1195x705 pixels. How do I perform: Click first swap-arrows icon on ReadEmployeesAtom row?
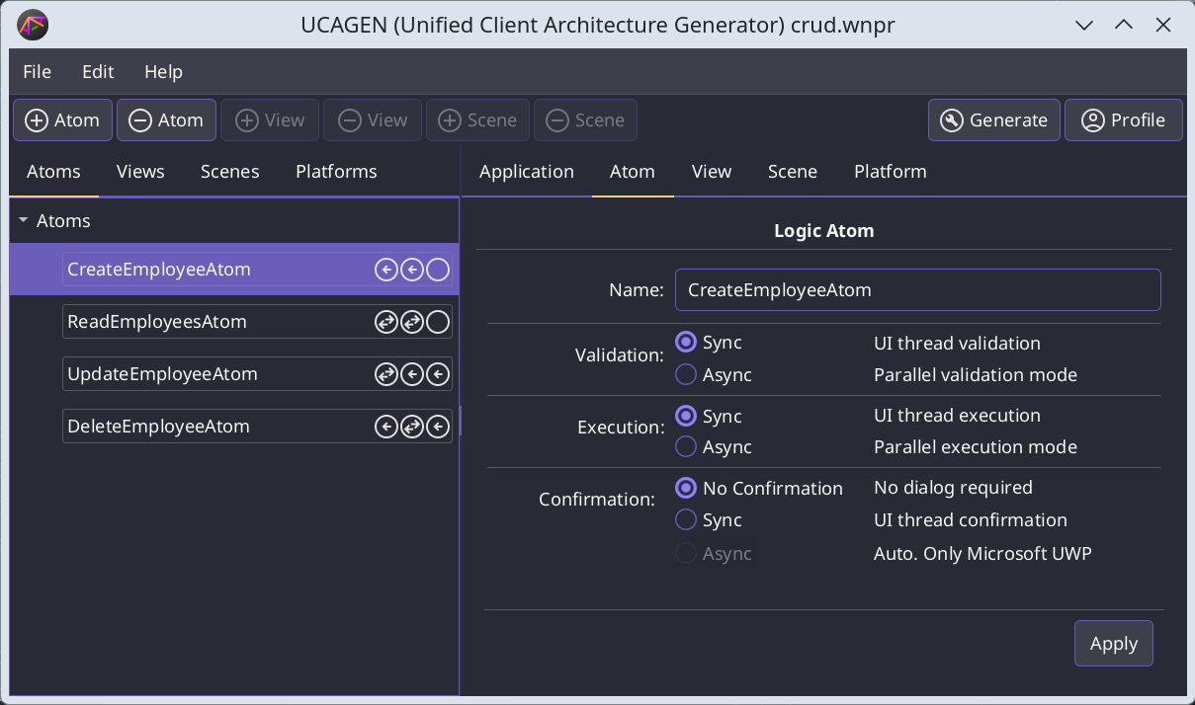click(386, 322)
